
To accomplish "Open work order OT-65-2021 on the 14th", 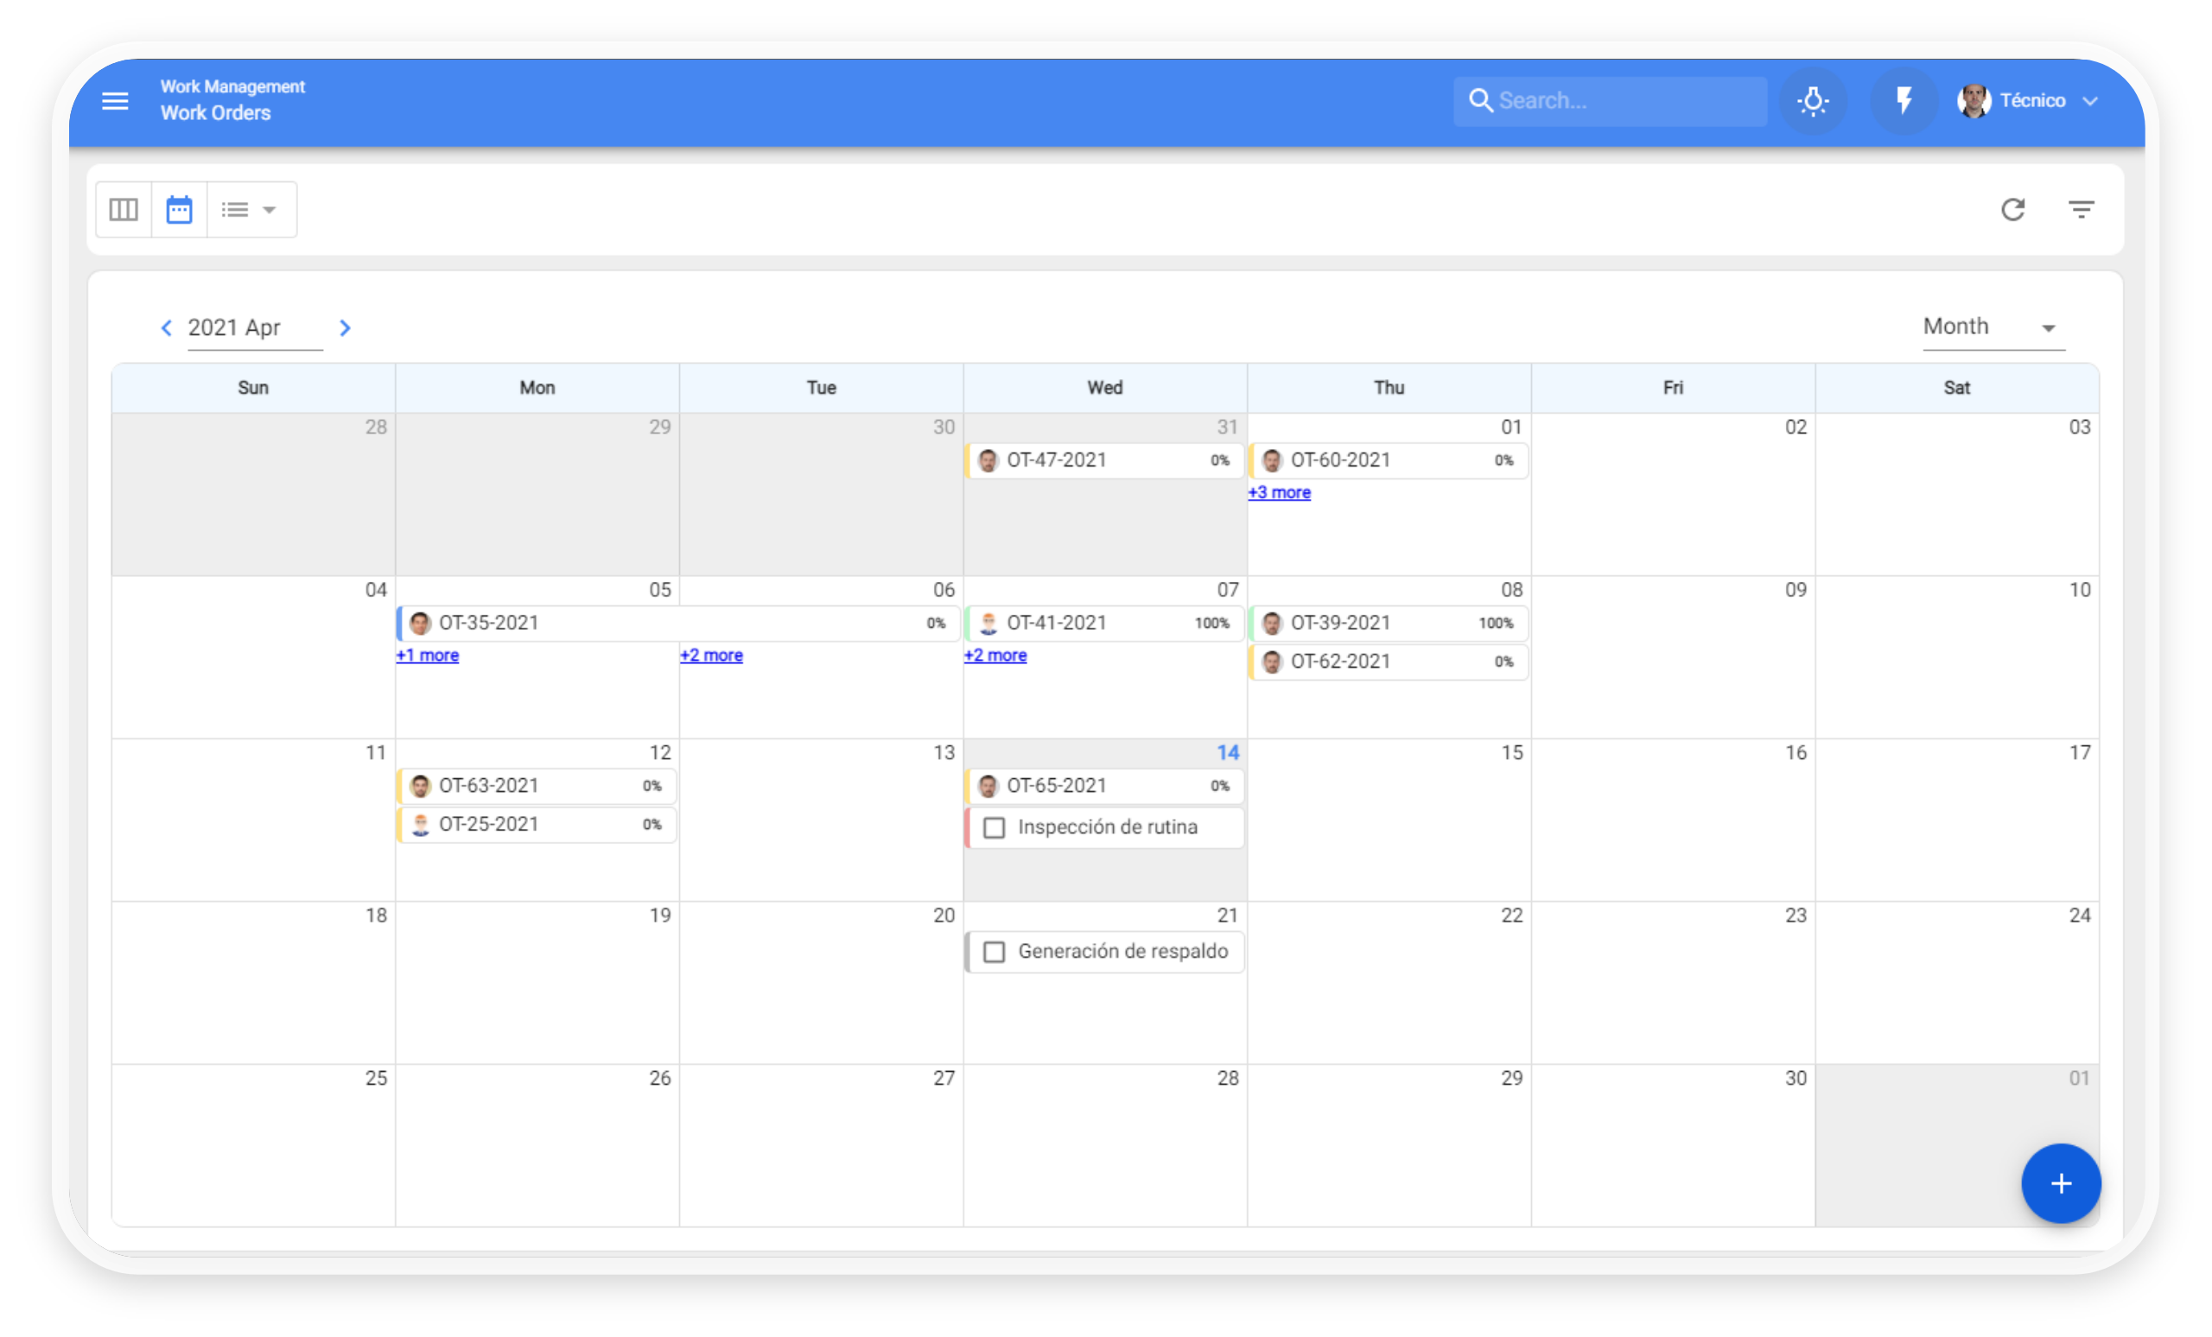I will click(x=1057, y=786).
